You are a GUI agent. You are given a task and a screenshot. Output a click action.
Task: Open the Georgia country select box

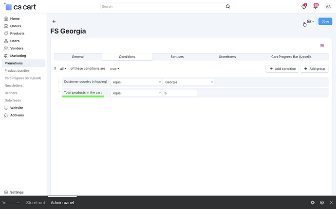tap(188, 82)
